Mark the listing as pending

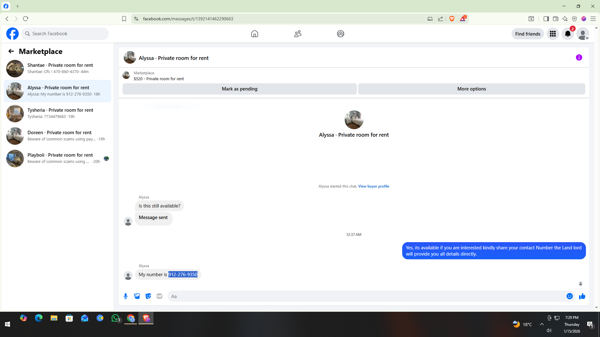pos(239,89)
